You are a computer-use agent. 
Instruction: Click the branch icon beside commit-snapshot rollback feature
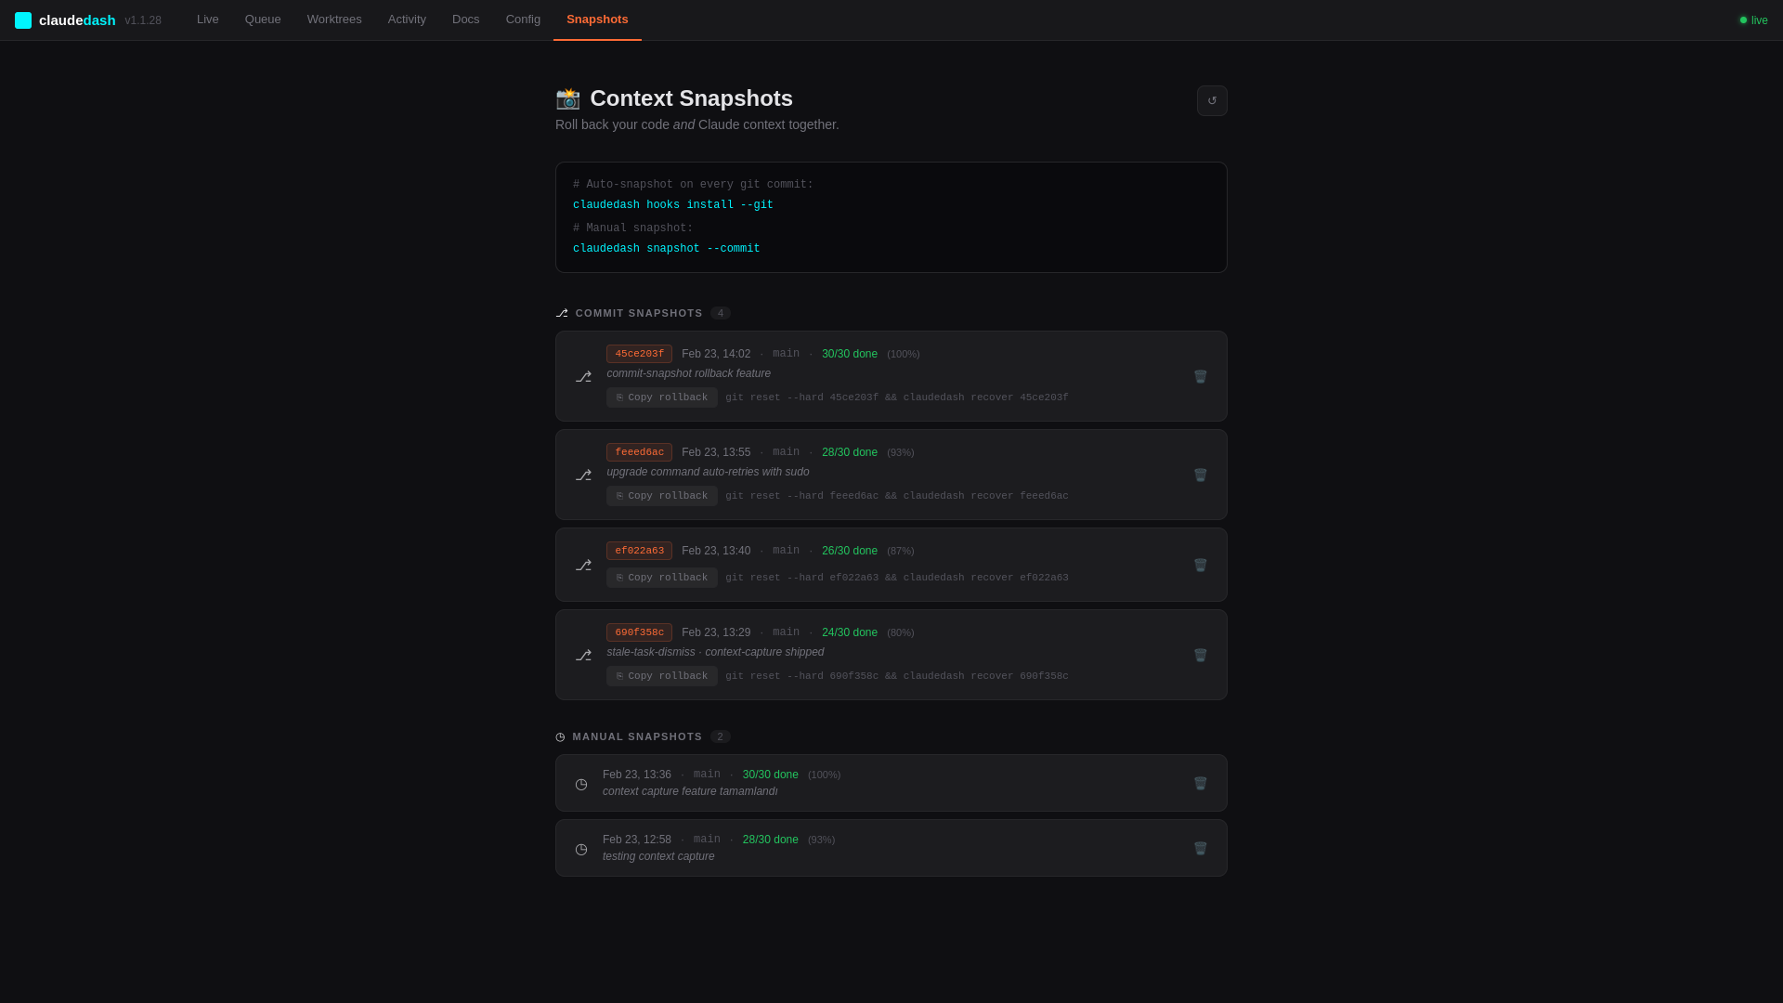[583, 376]
